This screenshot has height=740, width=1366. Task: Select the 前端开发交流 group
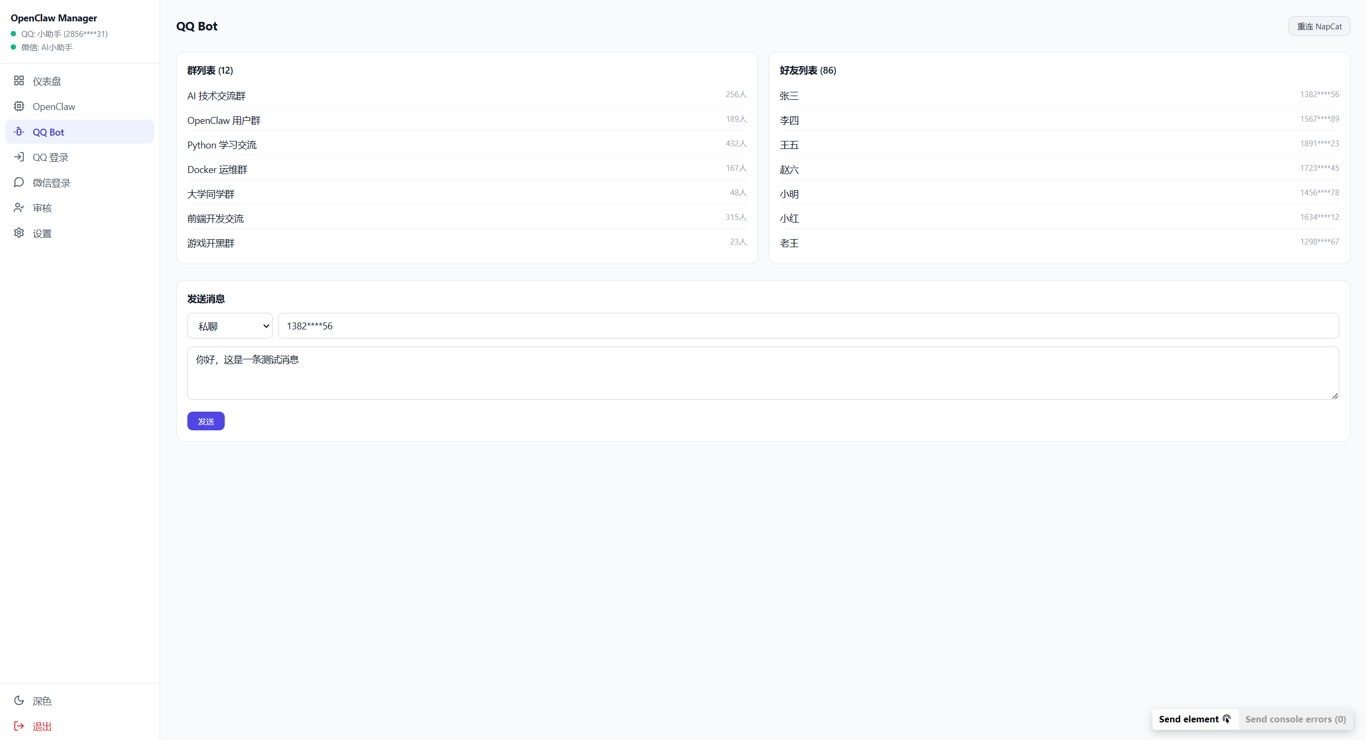[x=467, y=218]
